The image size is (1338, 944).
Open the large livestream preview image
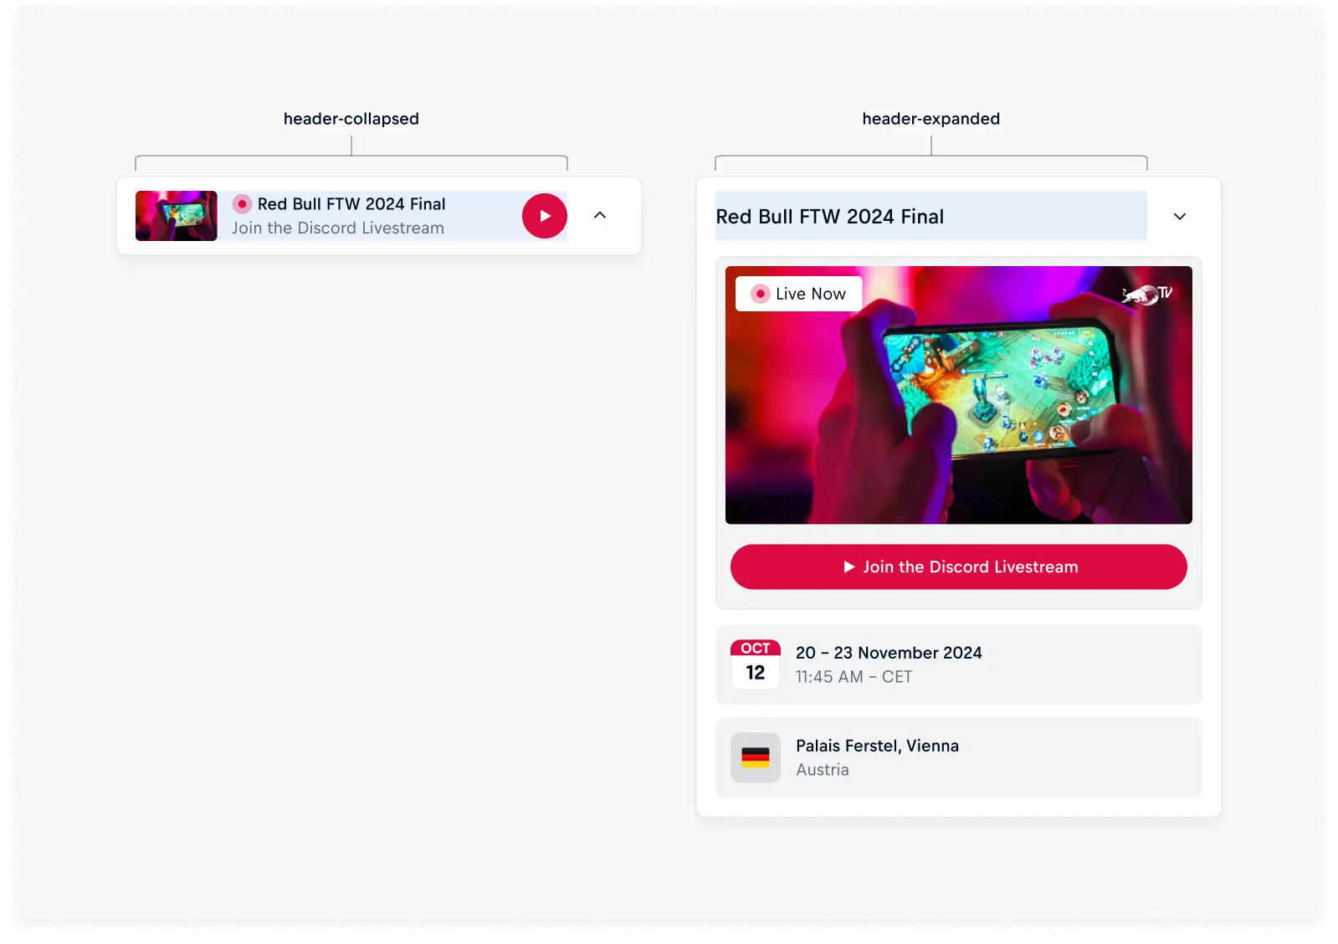[959, 395]
